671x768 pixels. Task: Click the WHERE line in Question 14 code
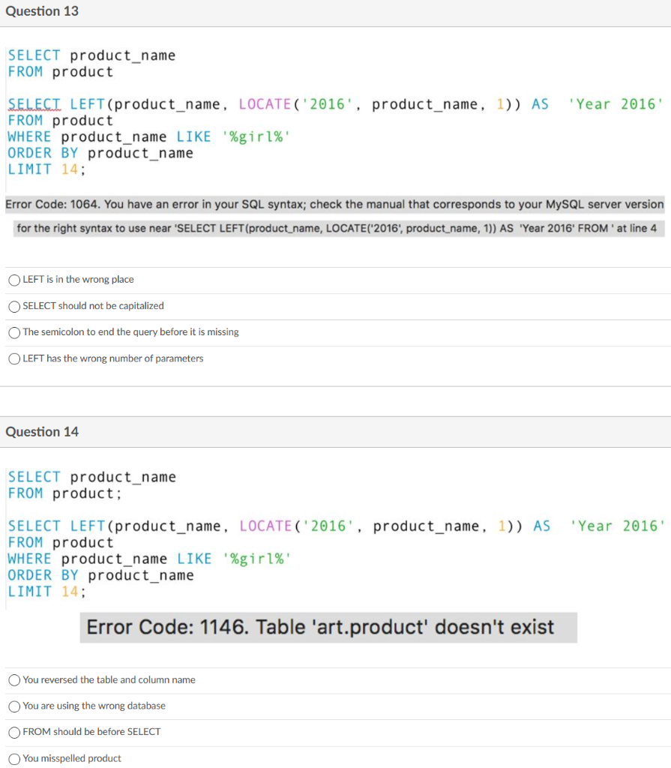pos(149,559)
